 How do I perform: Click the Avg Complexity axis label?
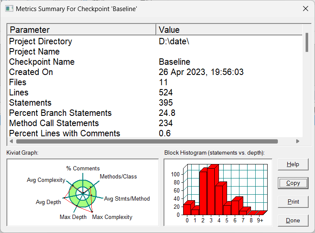[x=46, y=180]
